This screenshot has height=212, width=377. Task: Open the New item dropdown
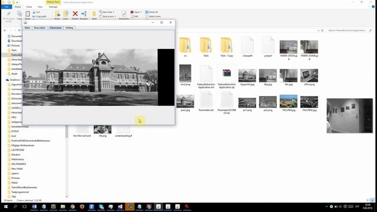[107, 12]
